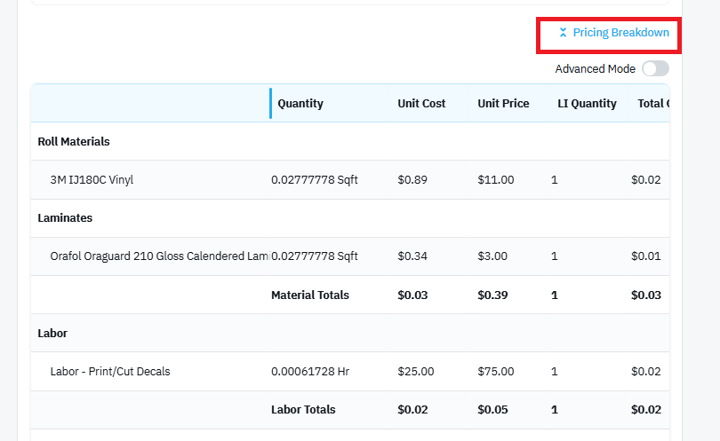Screen dimensions: 720x441
Task: Click the Material Totals label
Action: point(310,295)
